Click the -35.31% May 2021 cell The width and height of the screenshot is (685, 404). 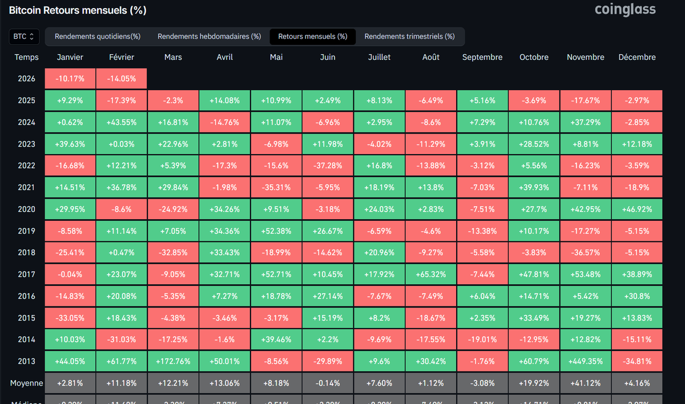pyautogui.click(x=276, y=187)
